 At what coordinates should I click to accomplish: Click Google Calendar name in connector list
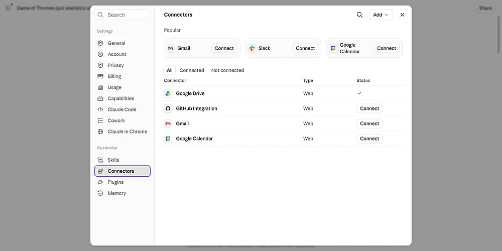click(x=194, y=139)
